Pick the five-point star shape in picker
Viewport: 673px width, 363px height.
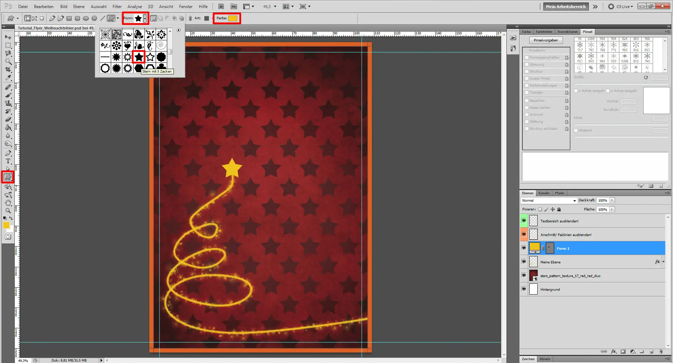[139, 57]
